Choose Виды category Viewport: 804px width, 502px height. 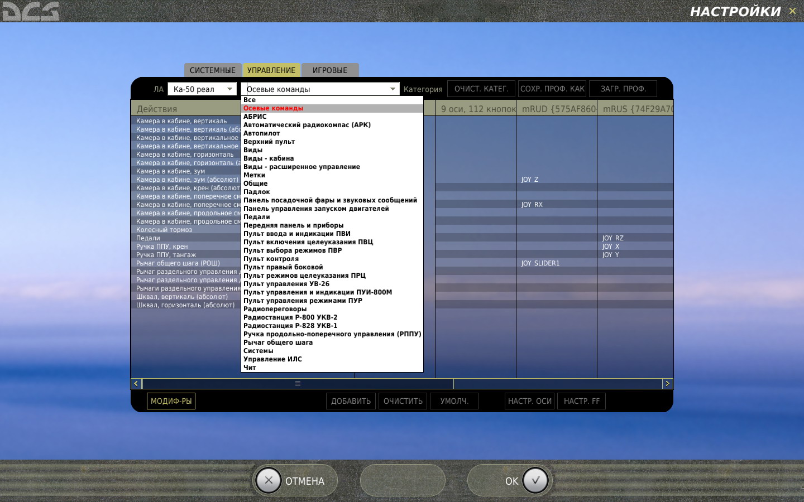click(332, 150)
